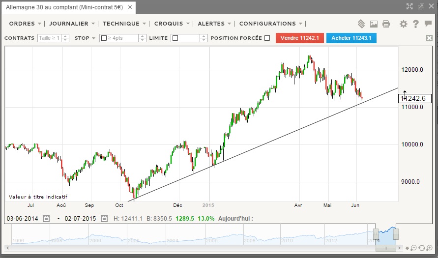Open the settings gear icon
Image resolution: width=438 pixels, height=258 pixels.
(x=404, y=24)
